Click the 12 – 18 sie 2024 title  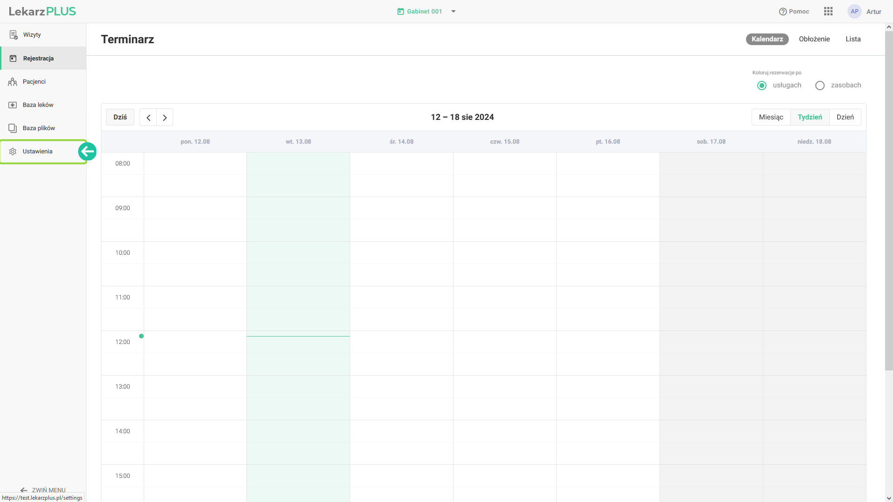coord(462,117)
